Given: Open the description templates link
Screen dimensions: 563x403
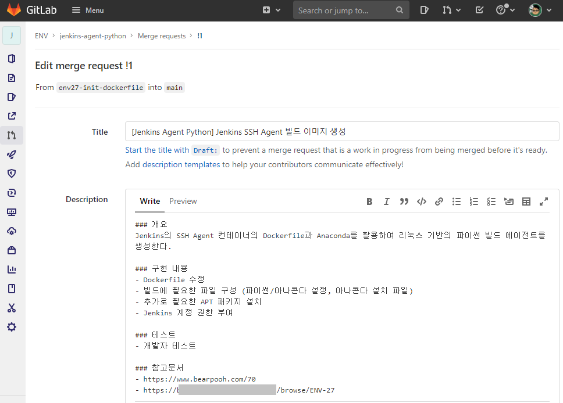Looking at the screenshot, I should [181, 164].
